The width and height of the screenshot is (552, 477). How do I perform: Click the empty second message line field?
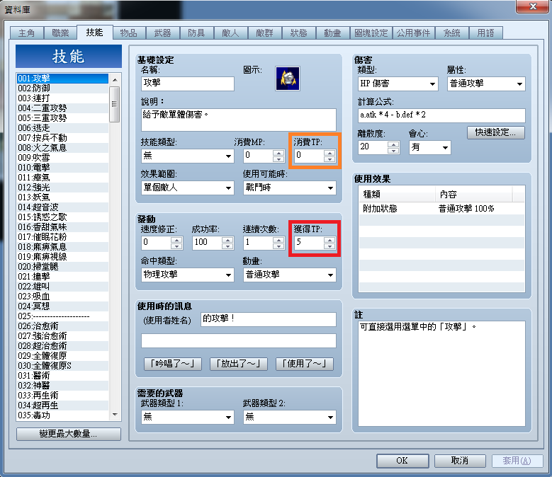coord(239,341)
